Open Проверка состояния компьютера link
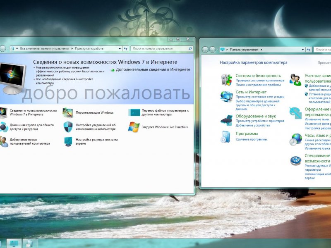331x248 pixels. tap(260, 80)
